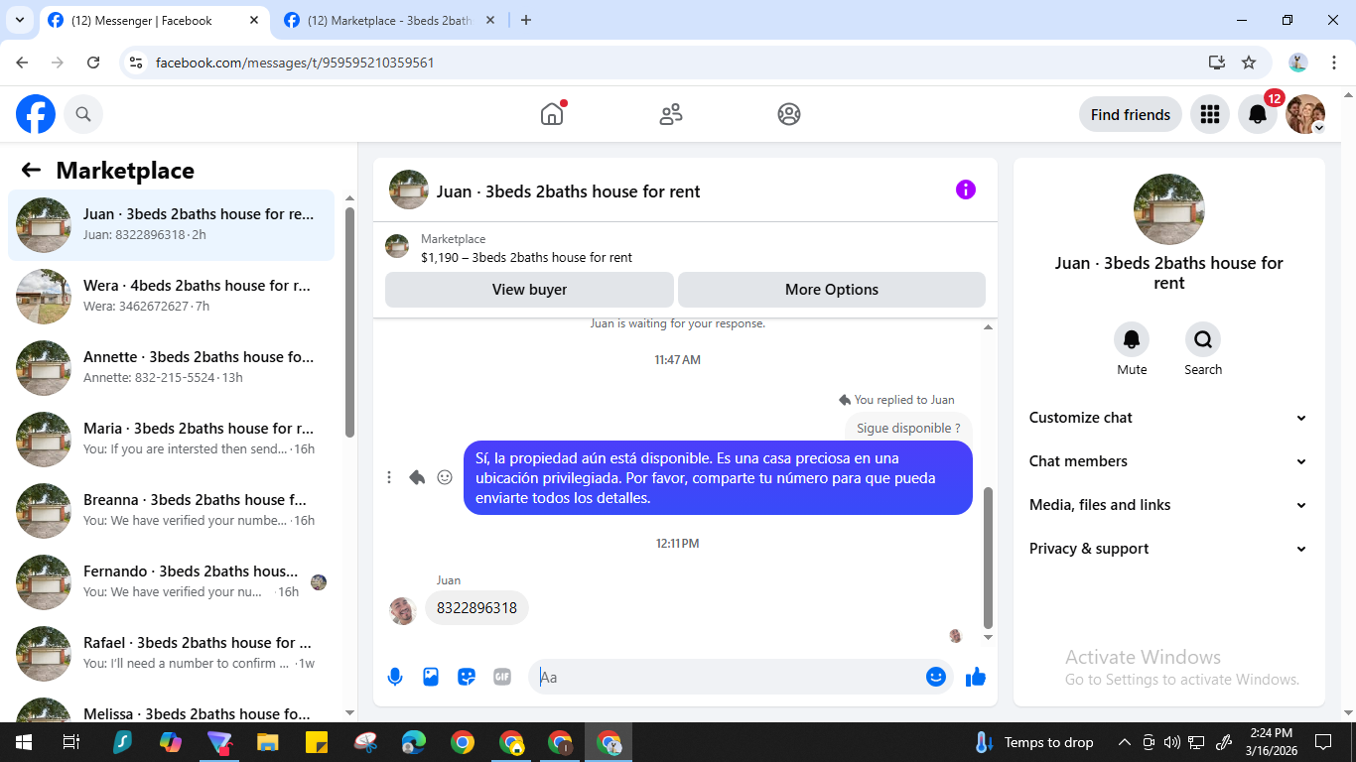Click the chat messages vertical scrollbar

point(988,558)
